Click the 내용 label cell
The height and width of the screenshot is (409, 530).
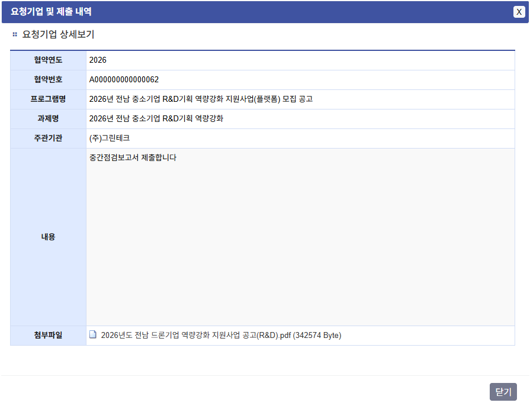[49, 237]
